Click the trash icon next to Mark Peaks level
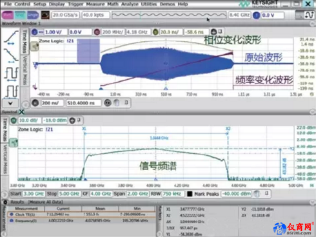316x237 pixels. (257, 194)
